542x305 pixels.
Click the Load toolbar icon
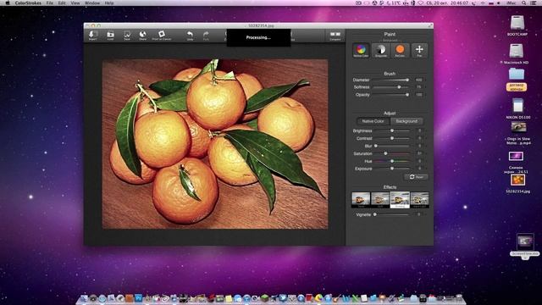110,36
